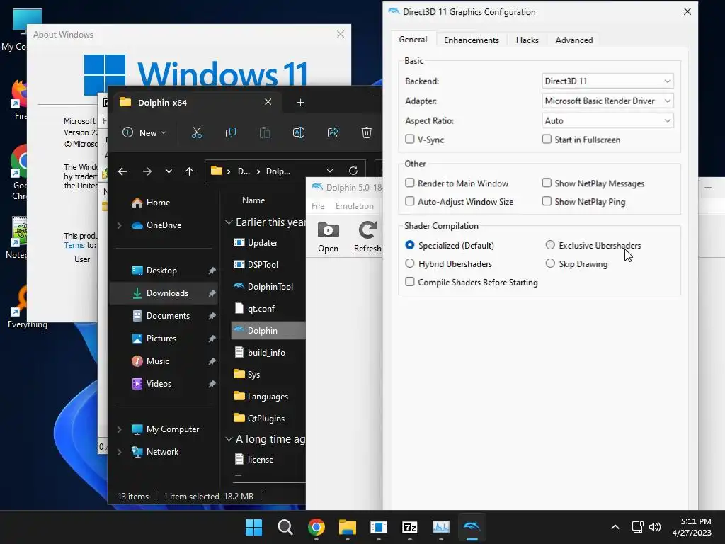Click the Cut scissors icon in File Explorer
This screenshot has height=544, width=725.
tap(197, 132)
